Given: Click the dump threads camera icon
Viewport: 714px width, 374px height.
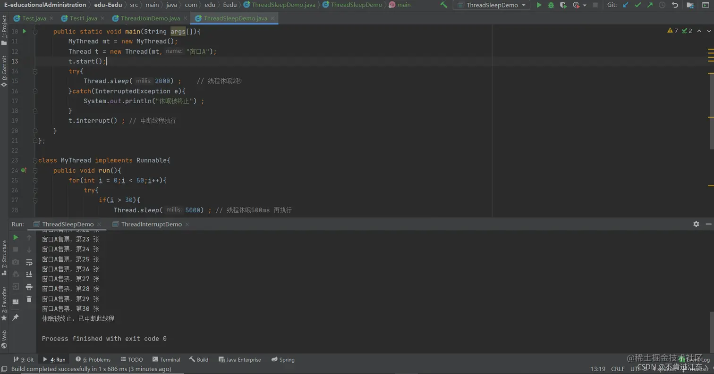Looking at the screenshot, I should [x=16, y=262].
